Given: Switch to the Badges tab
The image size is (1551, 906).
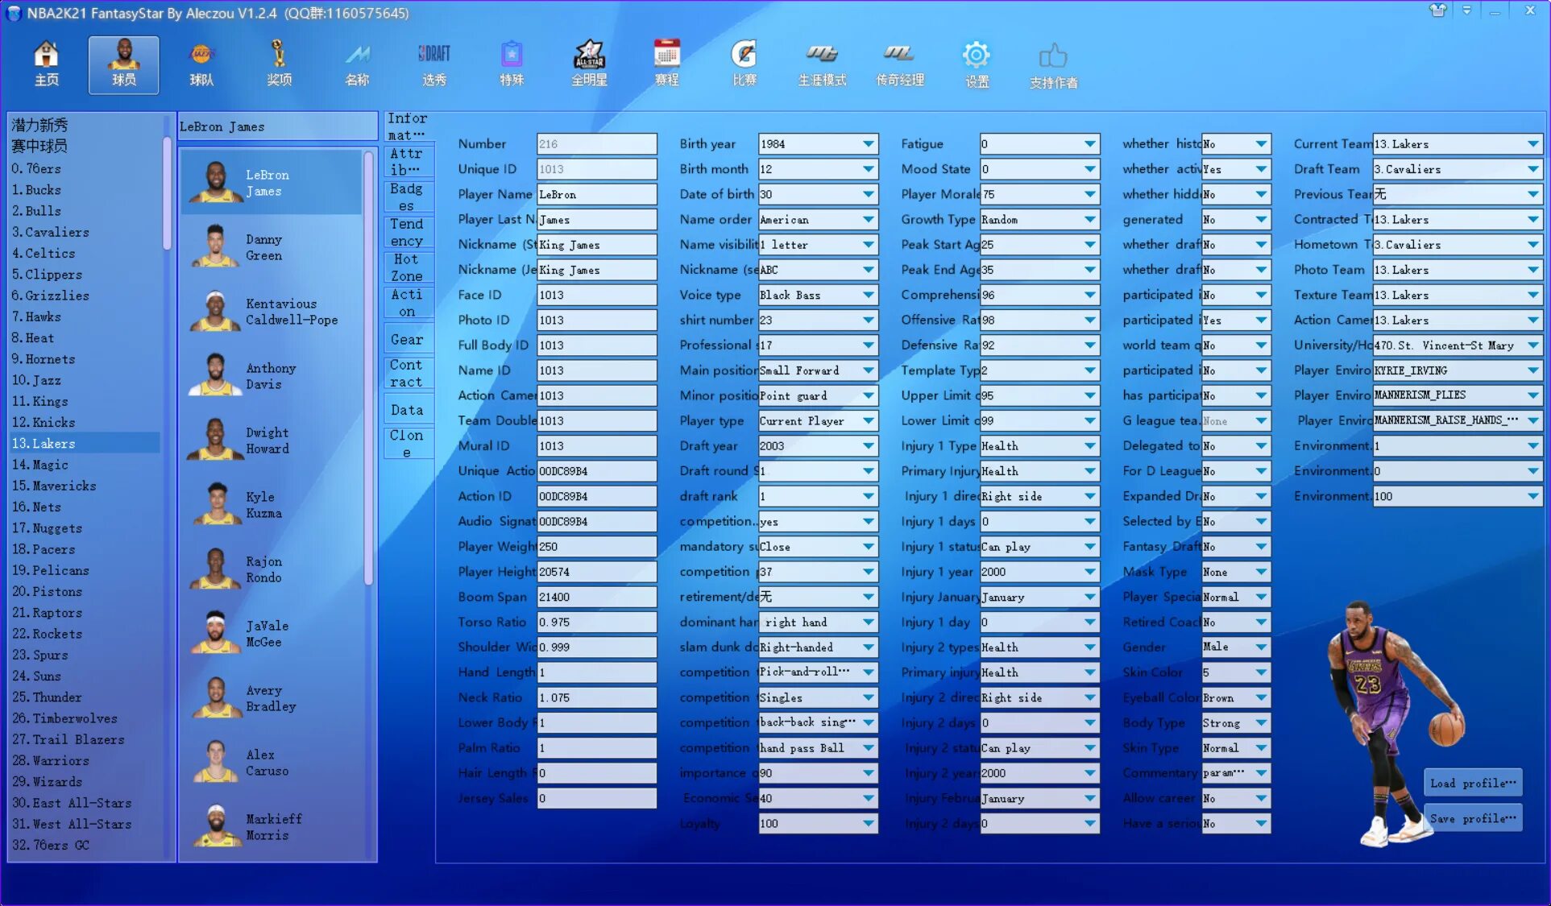Looking at the screenshot, I should (408, 197).
